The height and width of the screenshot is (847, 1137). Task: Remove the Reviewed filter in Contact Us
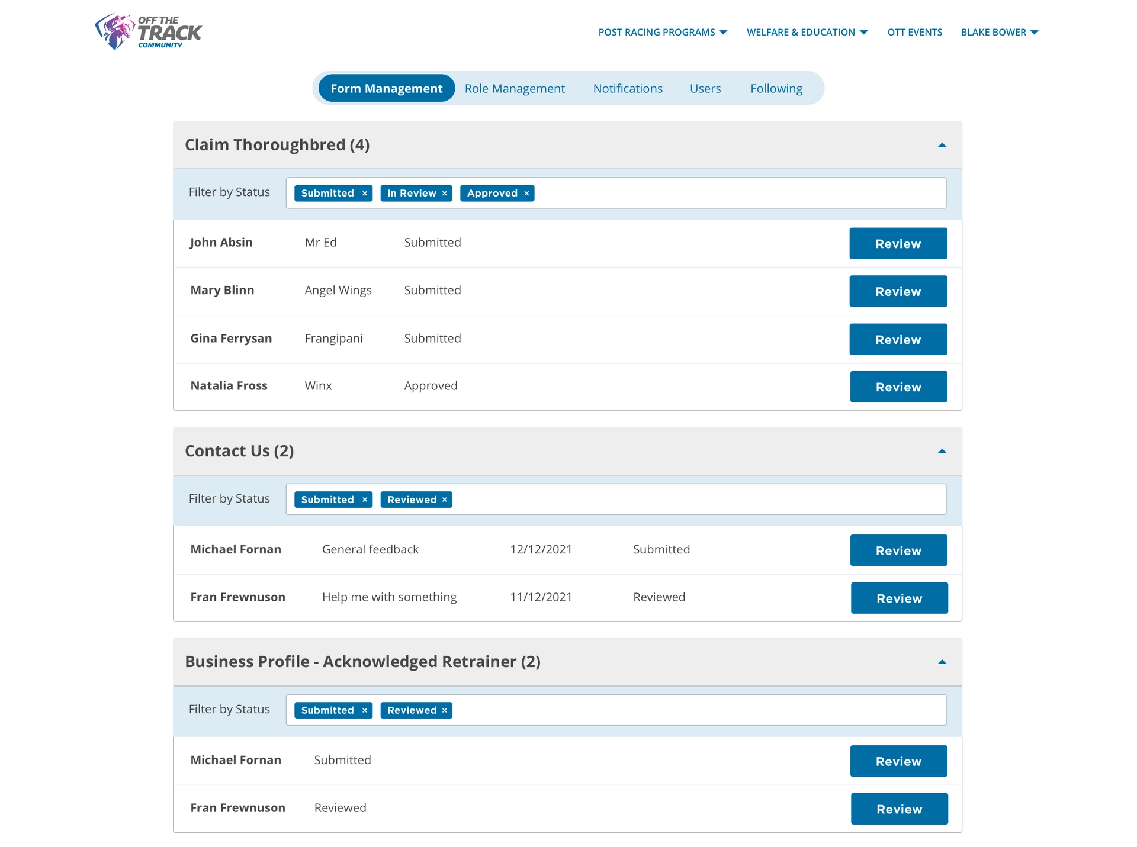click(445, 500)
